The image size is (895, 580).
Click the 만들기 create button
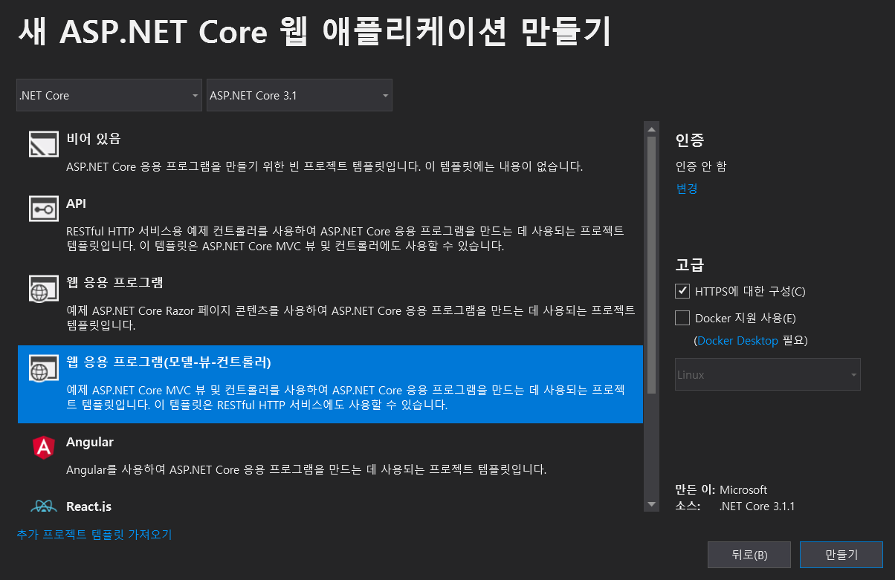pos(841,555)
